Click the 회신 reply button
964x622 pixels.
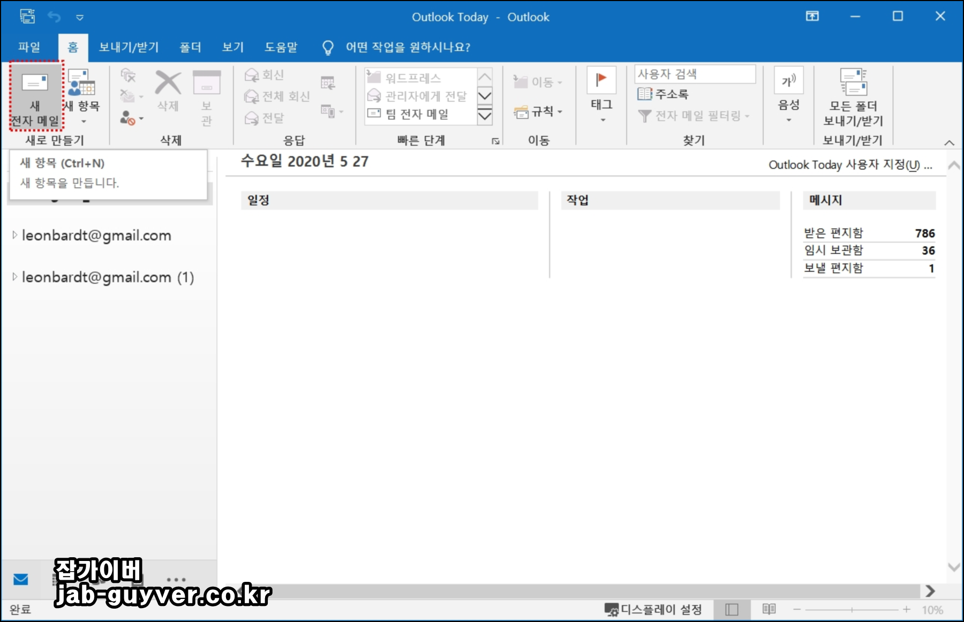tap(264, 75)
